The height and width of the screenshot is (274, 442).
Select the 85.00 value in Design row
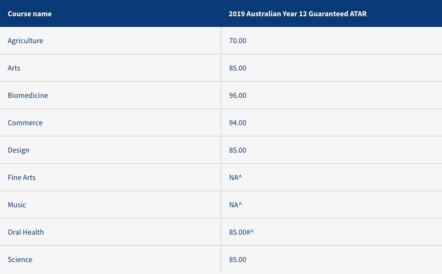(238, 150)
